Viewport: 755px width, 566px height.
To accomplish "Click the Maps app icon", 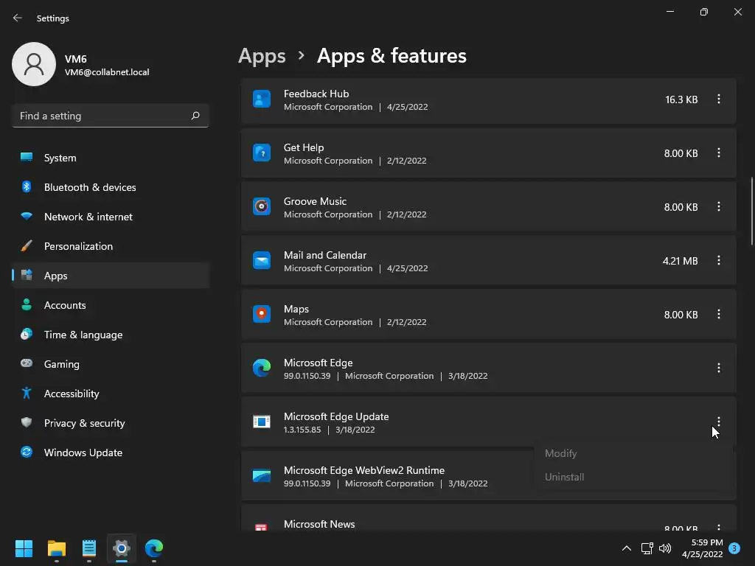I will 262,315.
